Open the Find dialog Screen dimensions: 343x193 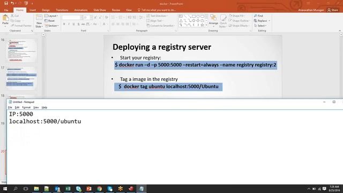click(258, 16)
